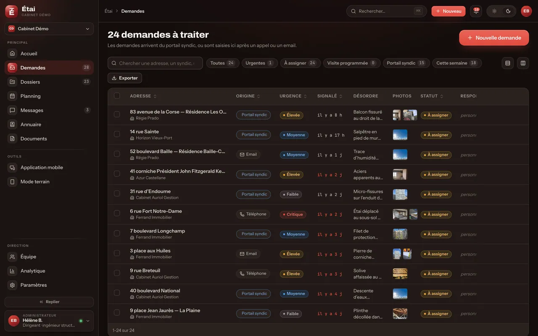Tick the select-all checkbox in table header
This screenshot has height=336, width=538.
click(117, 96)
